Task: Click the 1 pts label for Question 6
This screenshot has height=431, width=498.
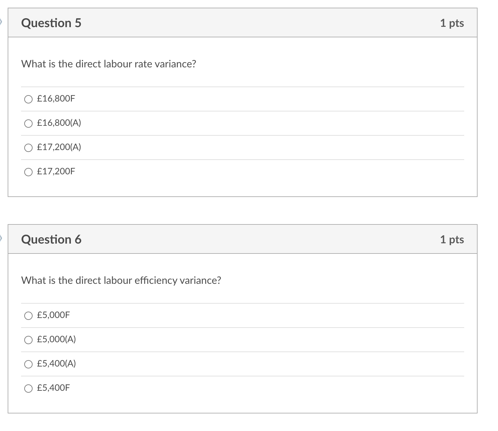Action: [x=452, y=239]
